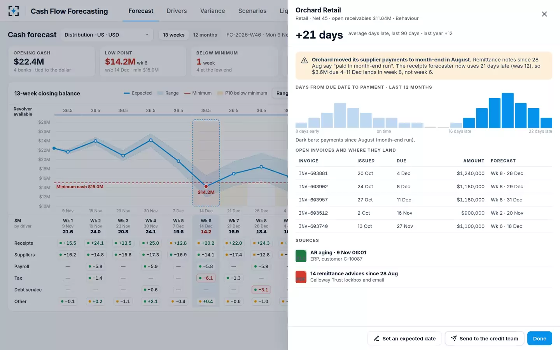The width and height of the screenshot is (560, 350).
Task: Click the Wk 6 Tax value −6.1
Action: pos(206,278)
